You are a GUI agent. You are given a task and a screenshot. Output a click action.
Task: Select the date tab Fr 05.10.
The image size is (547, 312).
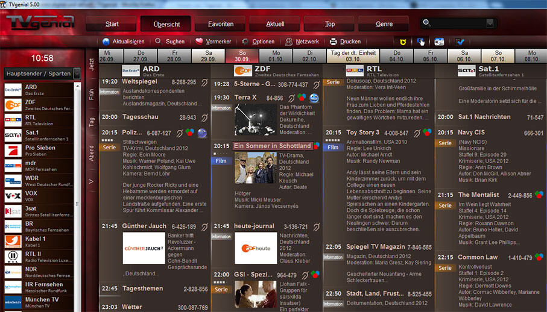431,56
